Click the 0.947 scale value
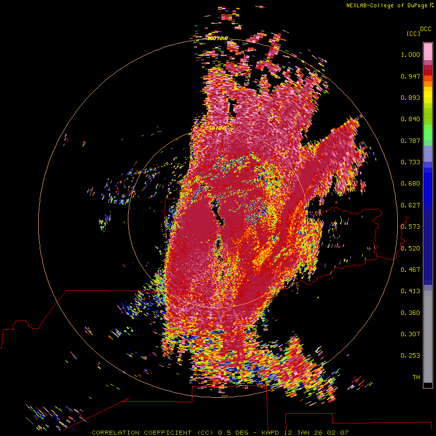 [x=410, y=76]
